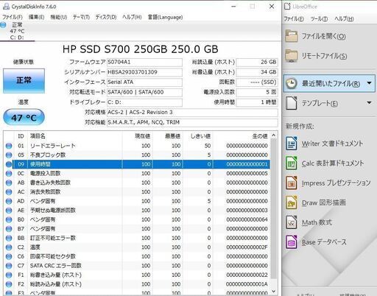The width and height of the screenshot is (377, 296).
Task: Click the SMART list scrollbar down arrow
Action: [x=274, y=292]
